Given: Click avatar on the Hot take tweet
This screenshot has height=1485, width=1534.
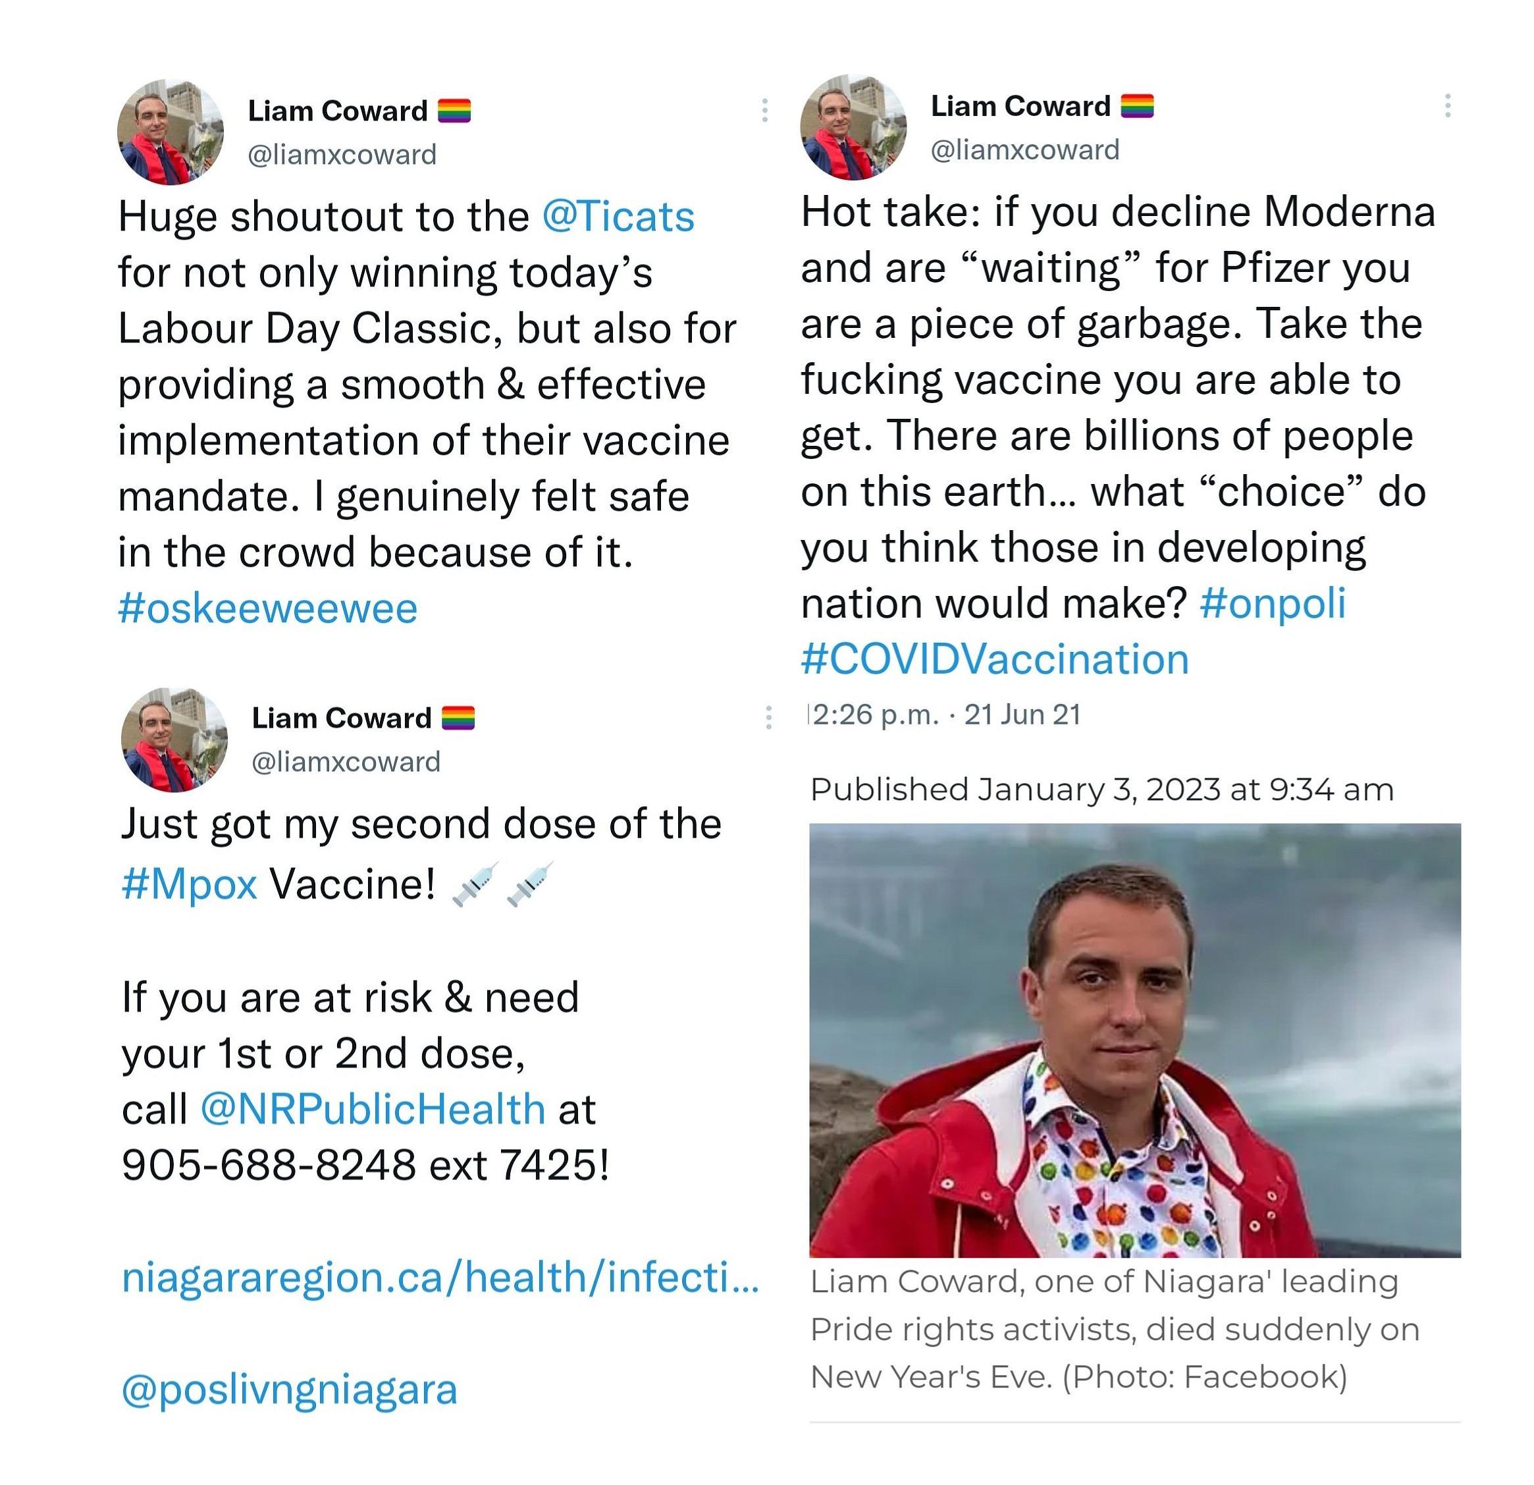Looking at the screenshot, I should coord(853,128).
